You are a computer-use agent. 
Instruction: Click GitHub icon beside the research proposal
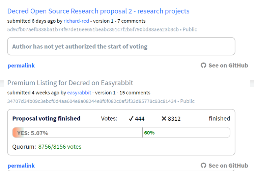point(203,66)
